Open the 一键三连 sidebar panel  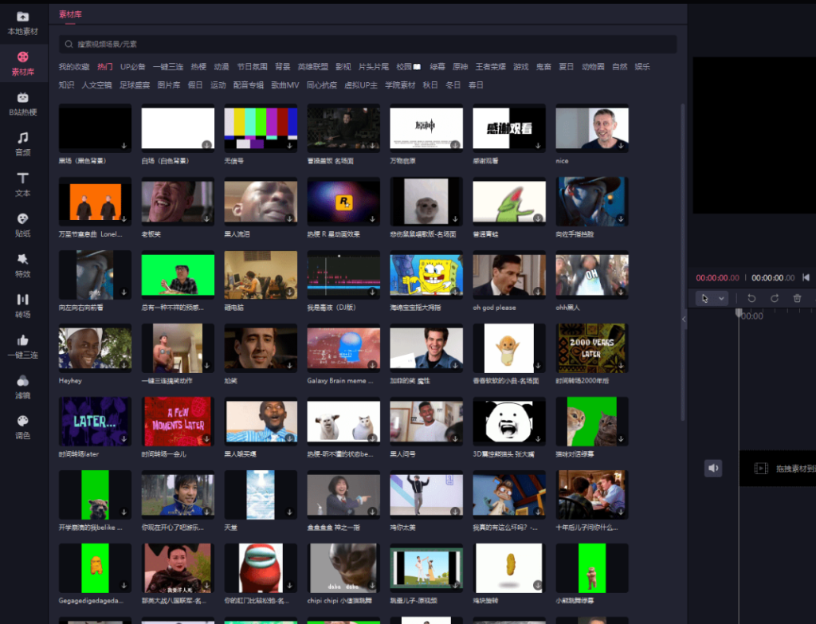click(x=23, y=347)
